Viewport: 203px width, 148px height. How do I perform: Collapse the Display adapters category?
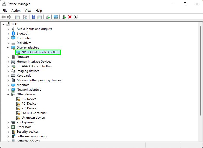pos(8,48)
